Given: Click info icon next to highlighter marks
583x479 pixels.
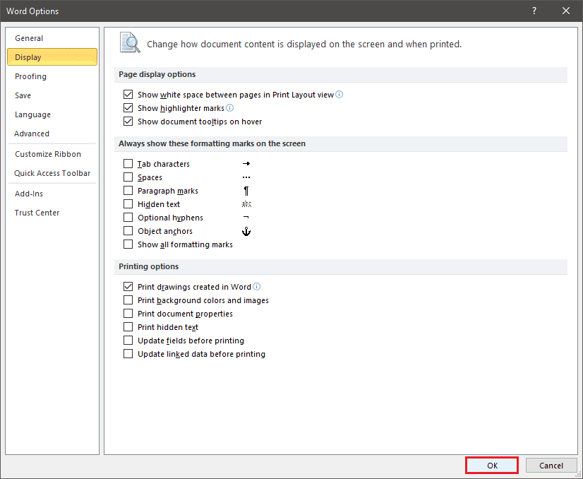Looking at the screenshot, I should click(229, 108).
